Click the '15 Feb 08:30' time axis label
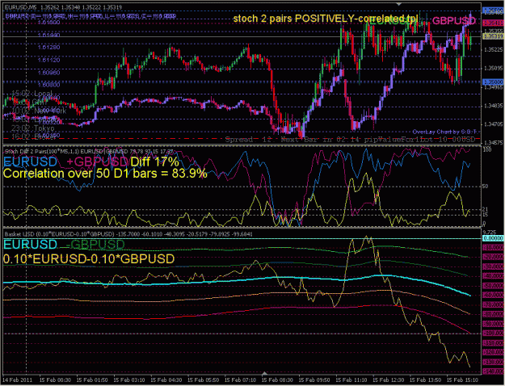Image resolution: width=505 pixels, height=386 pixels. click(x=276, y=380)
